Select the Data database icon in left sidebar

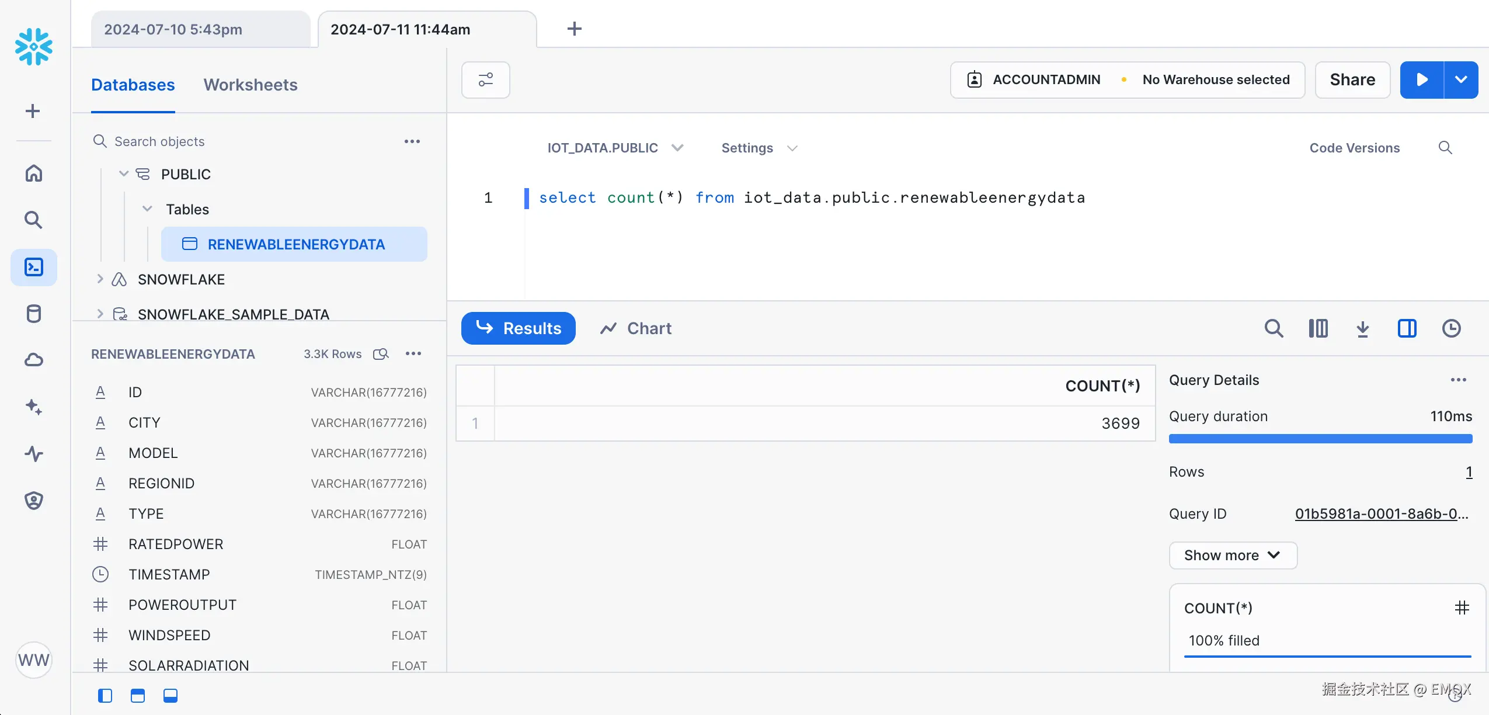[x=33, y=314]
